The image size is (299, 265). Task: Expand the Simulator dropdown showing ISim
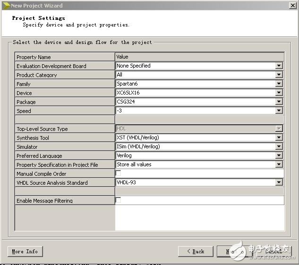pos(279,147)
